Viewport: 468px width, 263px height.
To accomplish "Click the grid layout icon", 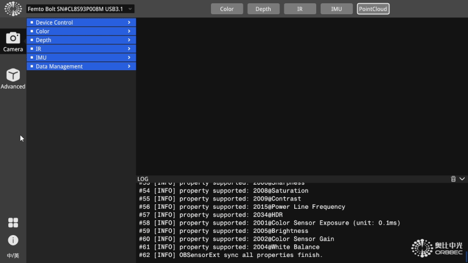I will (13, 222).
